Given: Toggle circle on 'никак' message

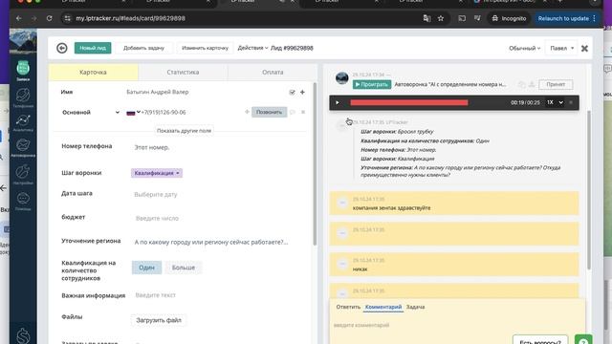Looking at the screenshot, I should [x=342, y=264].
